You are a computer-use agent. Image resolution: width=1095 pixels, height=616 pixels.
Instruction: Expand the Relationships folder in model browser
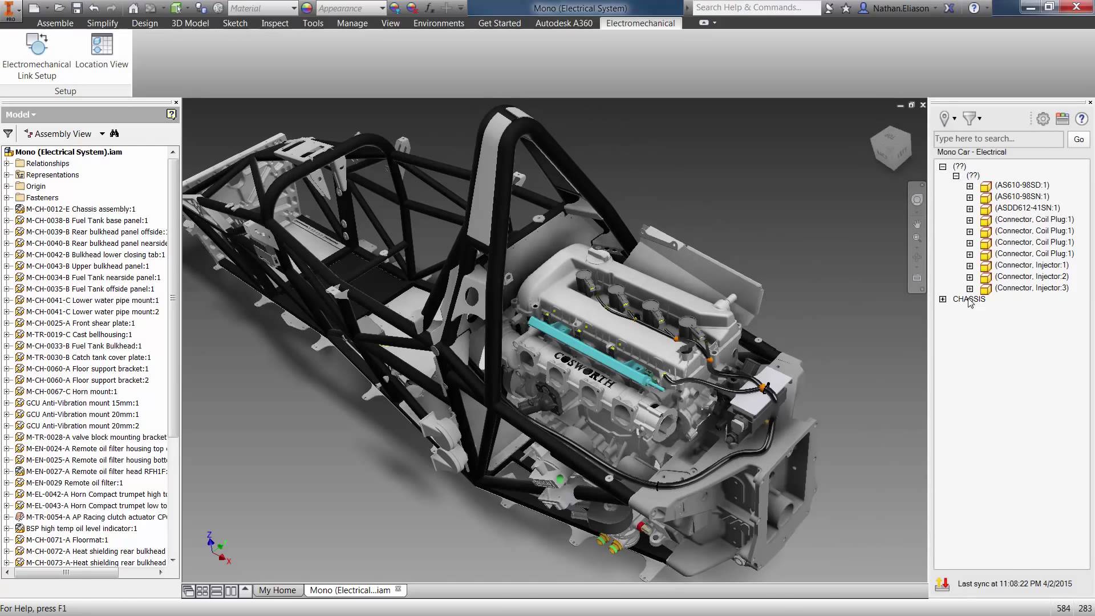tap(7, 164)
